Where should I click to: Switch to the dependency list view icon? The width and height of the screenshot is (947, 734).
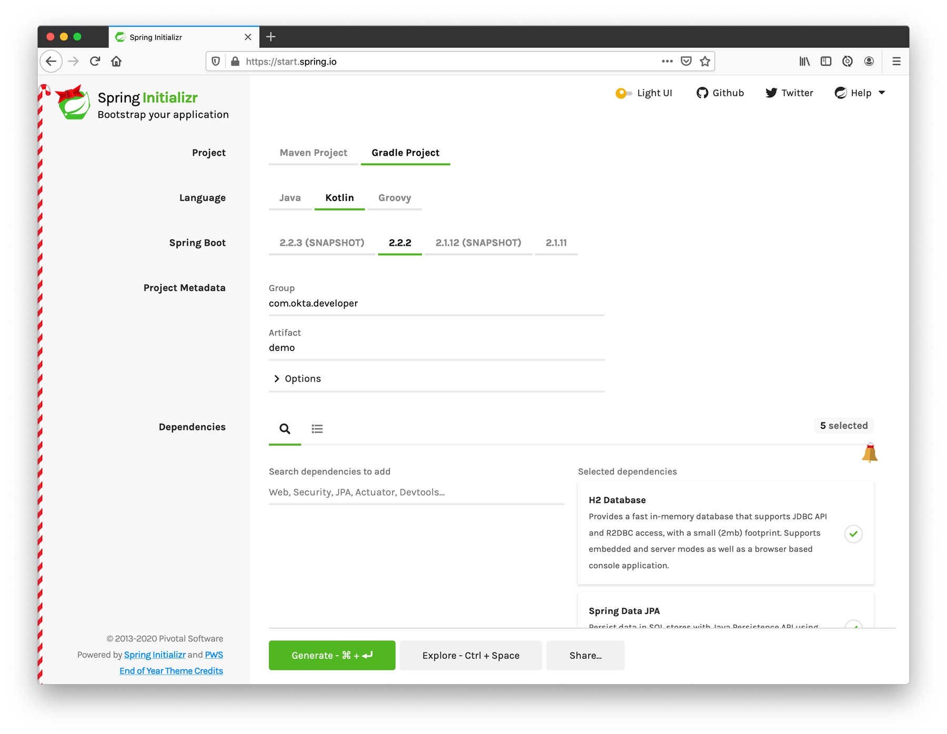point(317,429)
